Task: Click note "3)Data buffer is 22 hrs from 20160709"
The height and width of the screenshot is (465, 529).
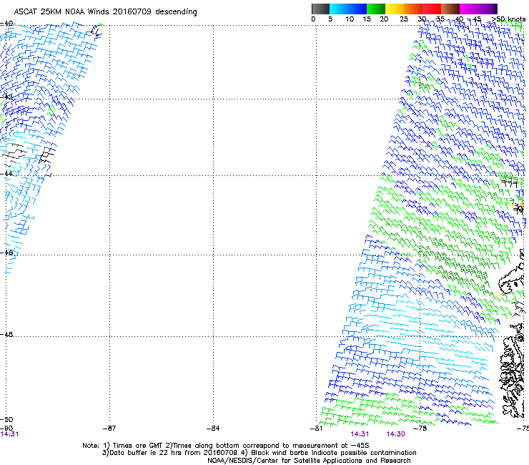Action: point(169,453)
